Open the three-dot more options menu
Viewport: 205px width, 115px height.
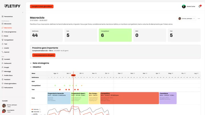(x=199, y=19)
